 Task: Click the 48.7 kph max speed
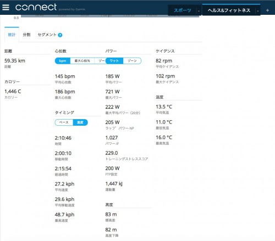tap(64, 215)
